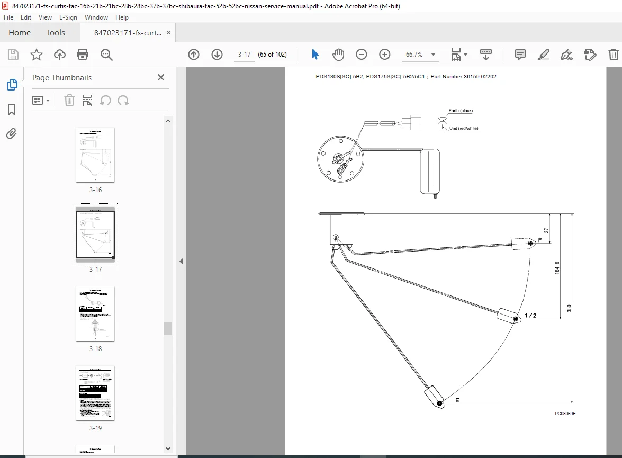Upload to cloud with cloud arrow icon
622x458 pixels.
[x=59, y=55]
